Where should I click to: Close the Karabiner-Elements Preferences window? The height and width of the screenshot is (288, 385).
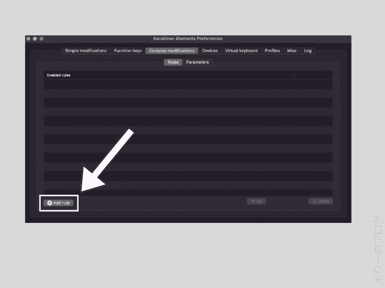[x=29, y=39]
